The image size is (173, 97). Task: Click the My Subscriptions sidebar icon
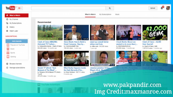[7, 23]
